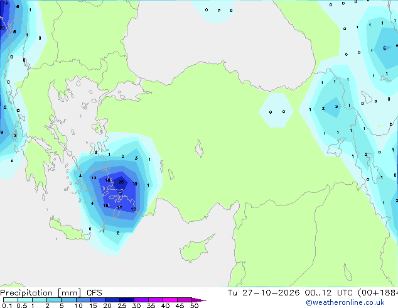The width and height of the screenshot is (398, 308).
Task: Select the 30–35 mm purple legend swatch
Action: click(141, 300)
